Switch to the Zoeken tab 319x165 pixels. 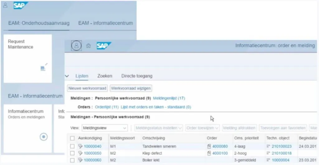[x=105, y=76]
